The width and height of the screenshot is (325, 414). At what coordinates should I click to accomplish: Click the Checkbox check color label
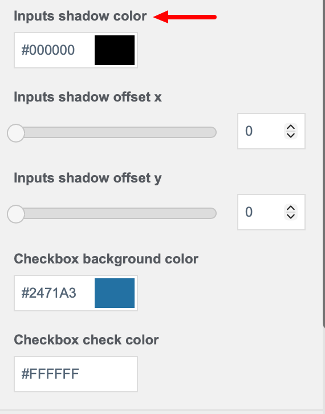click(x=86, y=340)
